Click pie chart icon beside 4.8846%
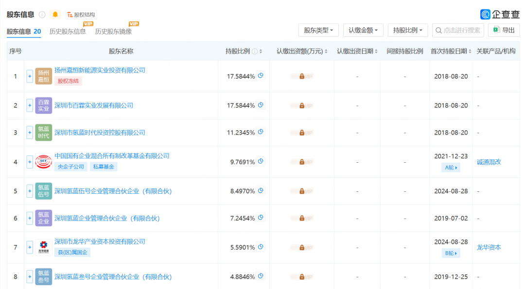 coord(261,276)
